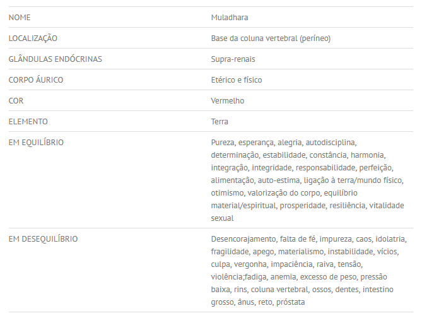Select the Terra element value
Image resolution: width=422 pixels, height=318 pixels.
220,122
